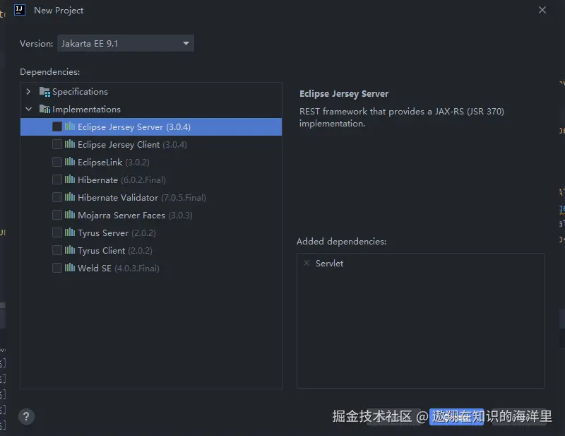
Task: Click the Weld SE library icon
Action: click(x=70, y=268)
